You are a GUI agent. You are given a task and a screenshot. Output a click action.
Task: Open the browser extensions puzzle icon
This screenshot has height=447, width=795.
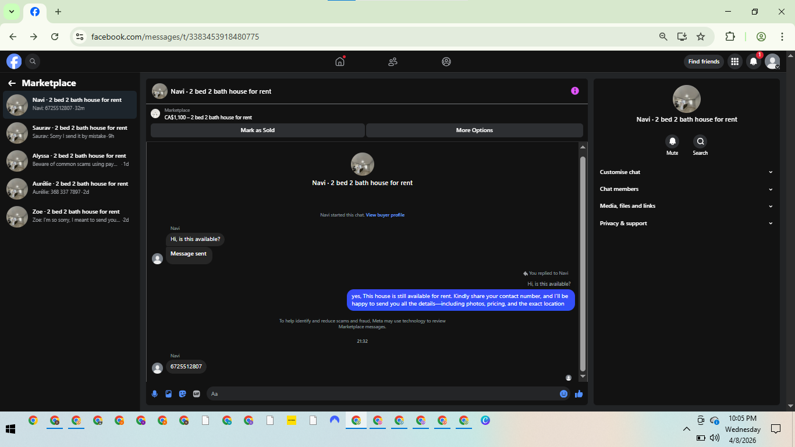click(x=730, y=37)
